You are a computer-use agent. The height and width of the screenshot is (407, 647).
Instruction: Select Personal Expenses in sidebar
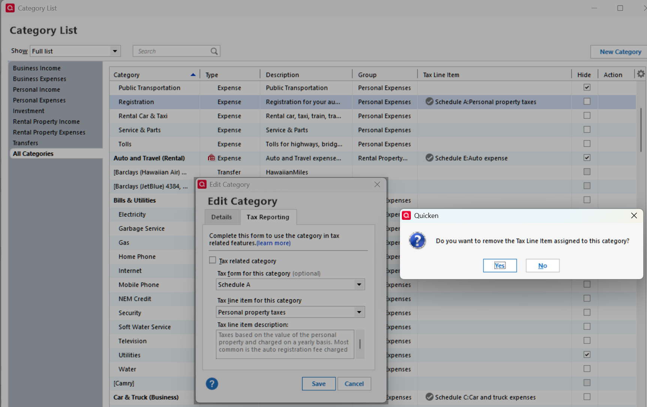[x=39, y=100]
